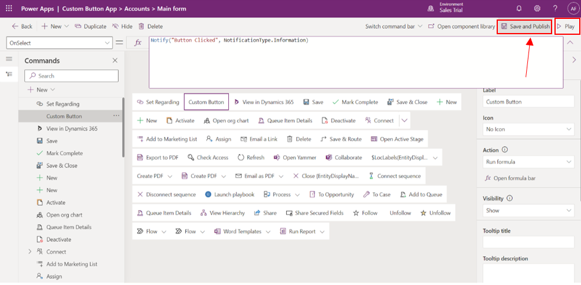581x285 pixels.
Task: Click Email a Link command
Action: pyautogui.click(x=258, y=139)
